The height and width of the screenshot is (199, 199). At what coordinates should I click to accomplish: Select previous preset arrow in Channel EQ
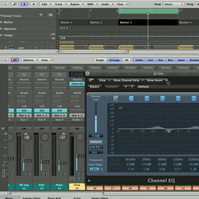pyautogui.click(x=125, y=86)
